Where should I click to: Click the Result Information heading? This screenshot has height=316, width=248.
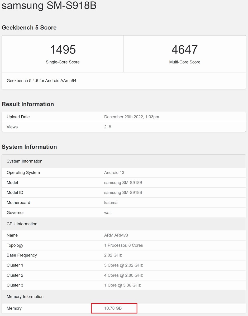28,104
